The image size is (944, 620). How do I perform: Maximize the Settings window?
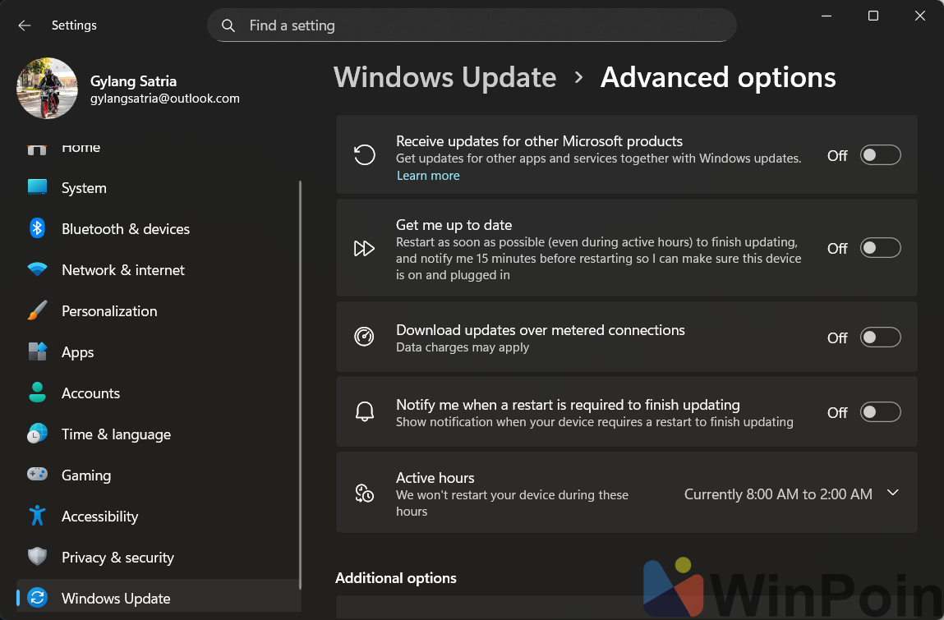[x=873, y=16]
